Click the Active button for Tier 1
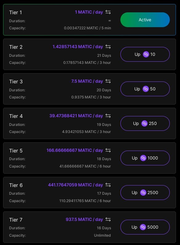The image size is (180, 245). point(145,20)
